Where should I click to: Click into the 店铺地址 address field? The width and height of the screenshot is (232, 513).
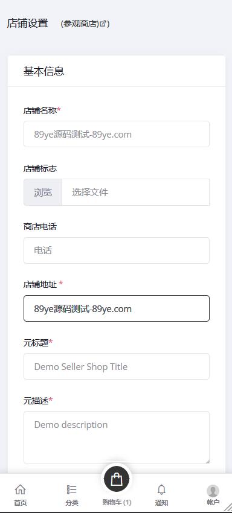tap(117, 308)
